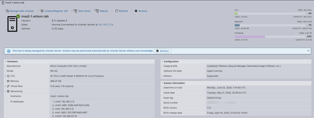Click the Install date value
The image size is (314, 118).
[x=227, y=93]
